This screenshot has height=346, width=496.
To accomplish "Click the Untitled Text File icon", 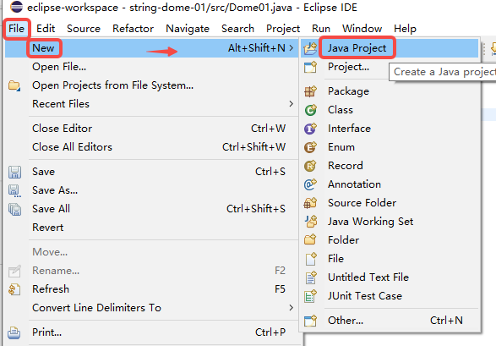I will click(x=311, y=277).
